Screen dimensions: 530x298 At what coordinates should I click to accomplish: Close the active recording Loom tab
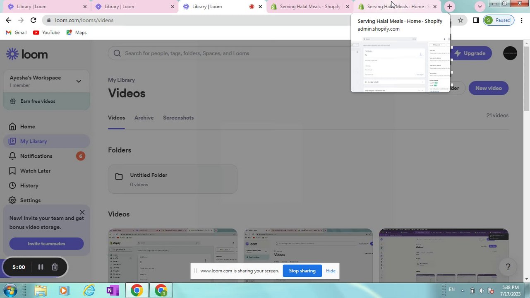(x=260, y=7)
